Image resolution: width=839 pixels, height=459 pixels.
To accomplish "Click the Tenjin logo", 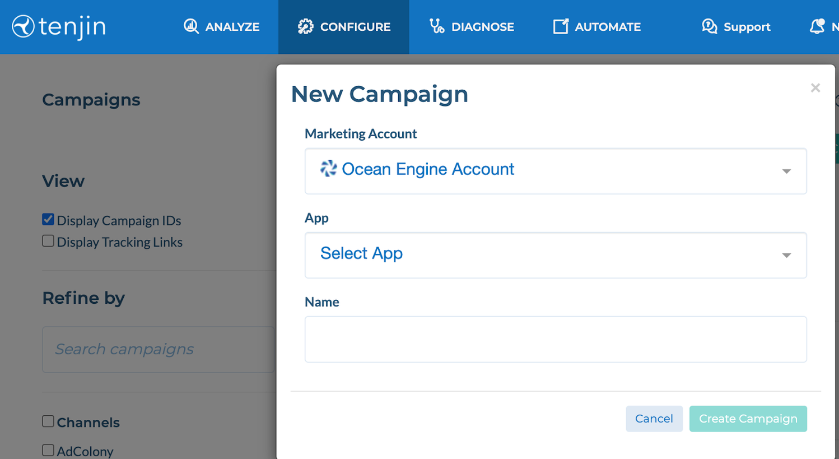I will (x=59, y=26).
